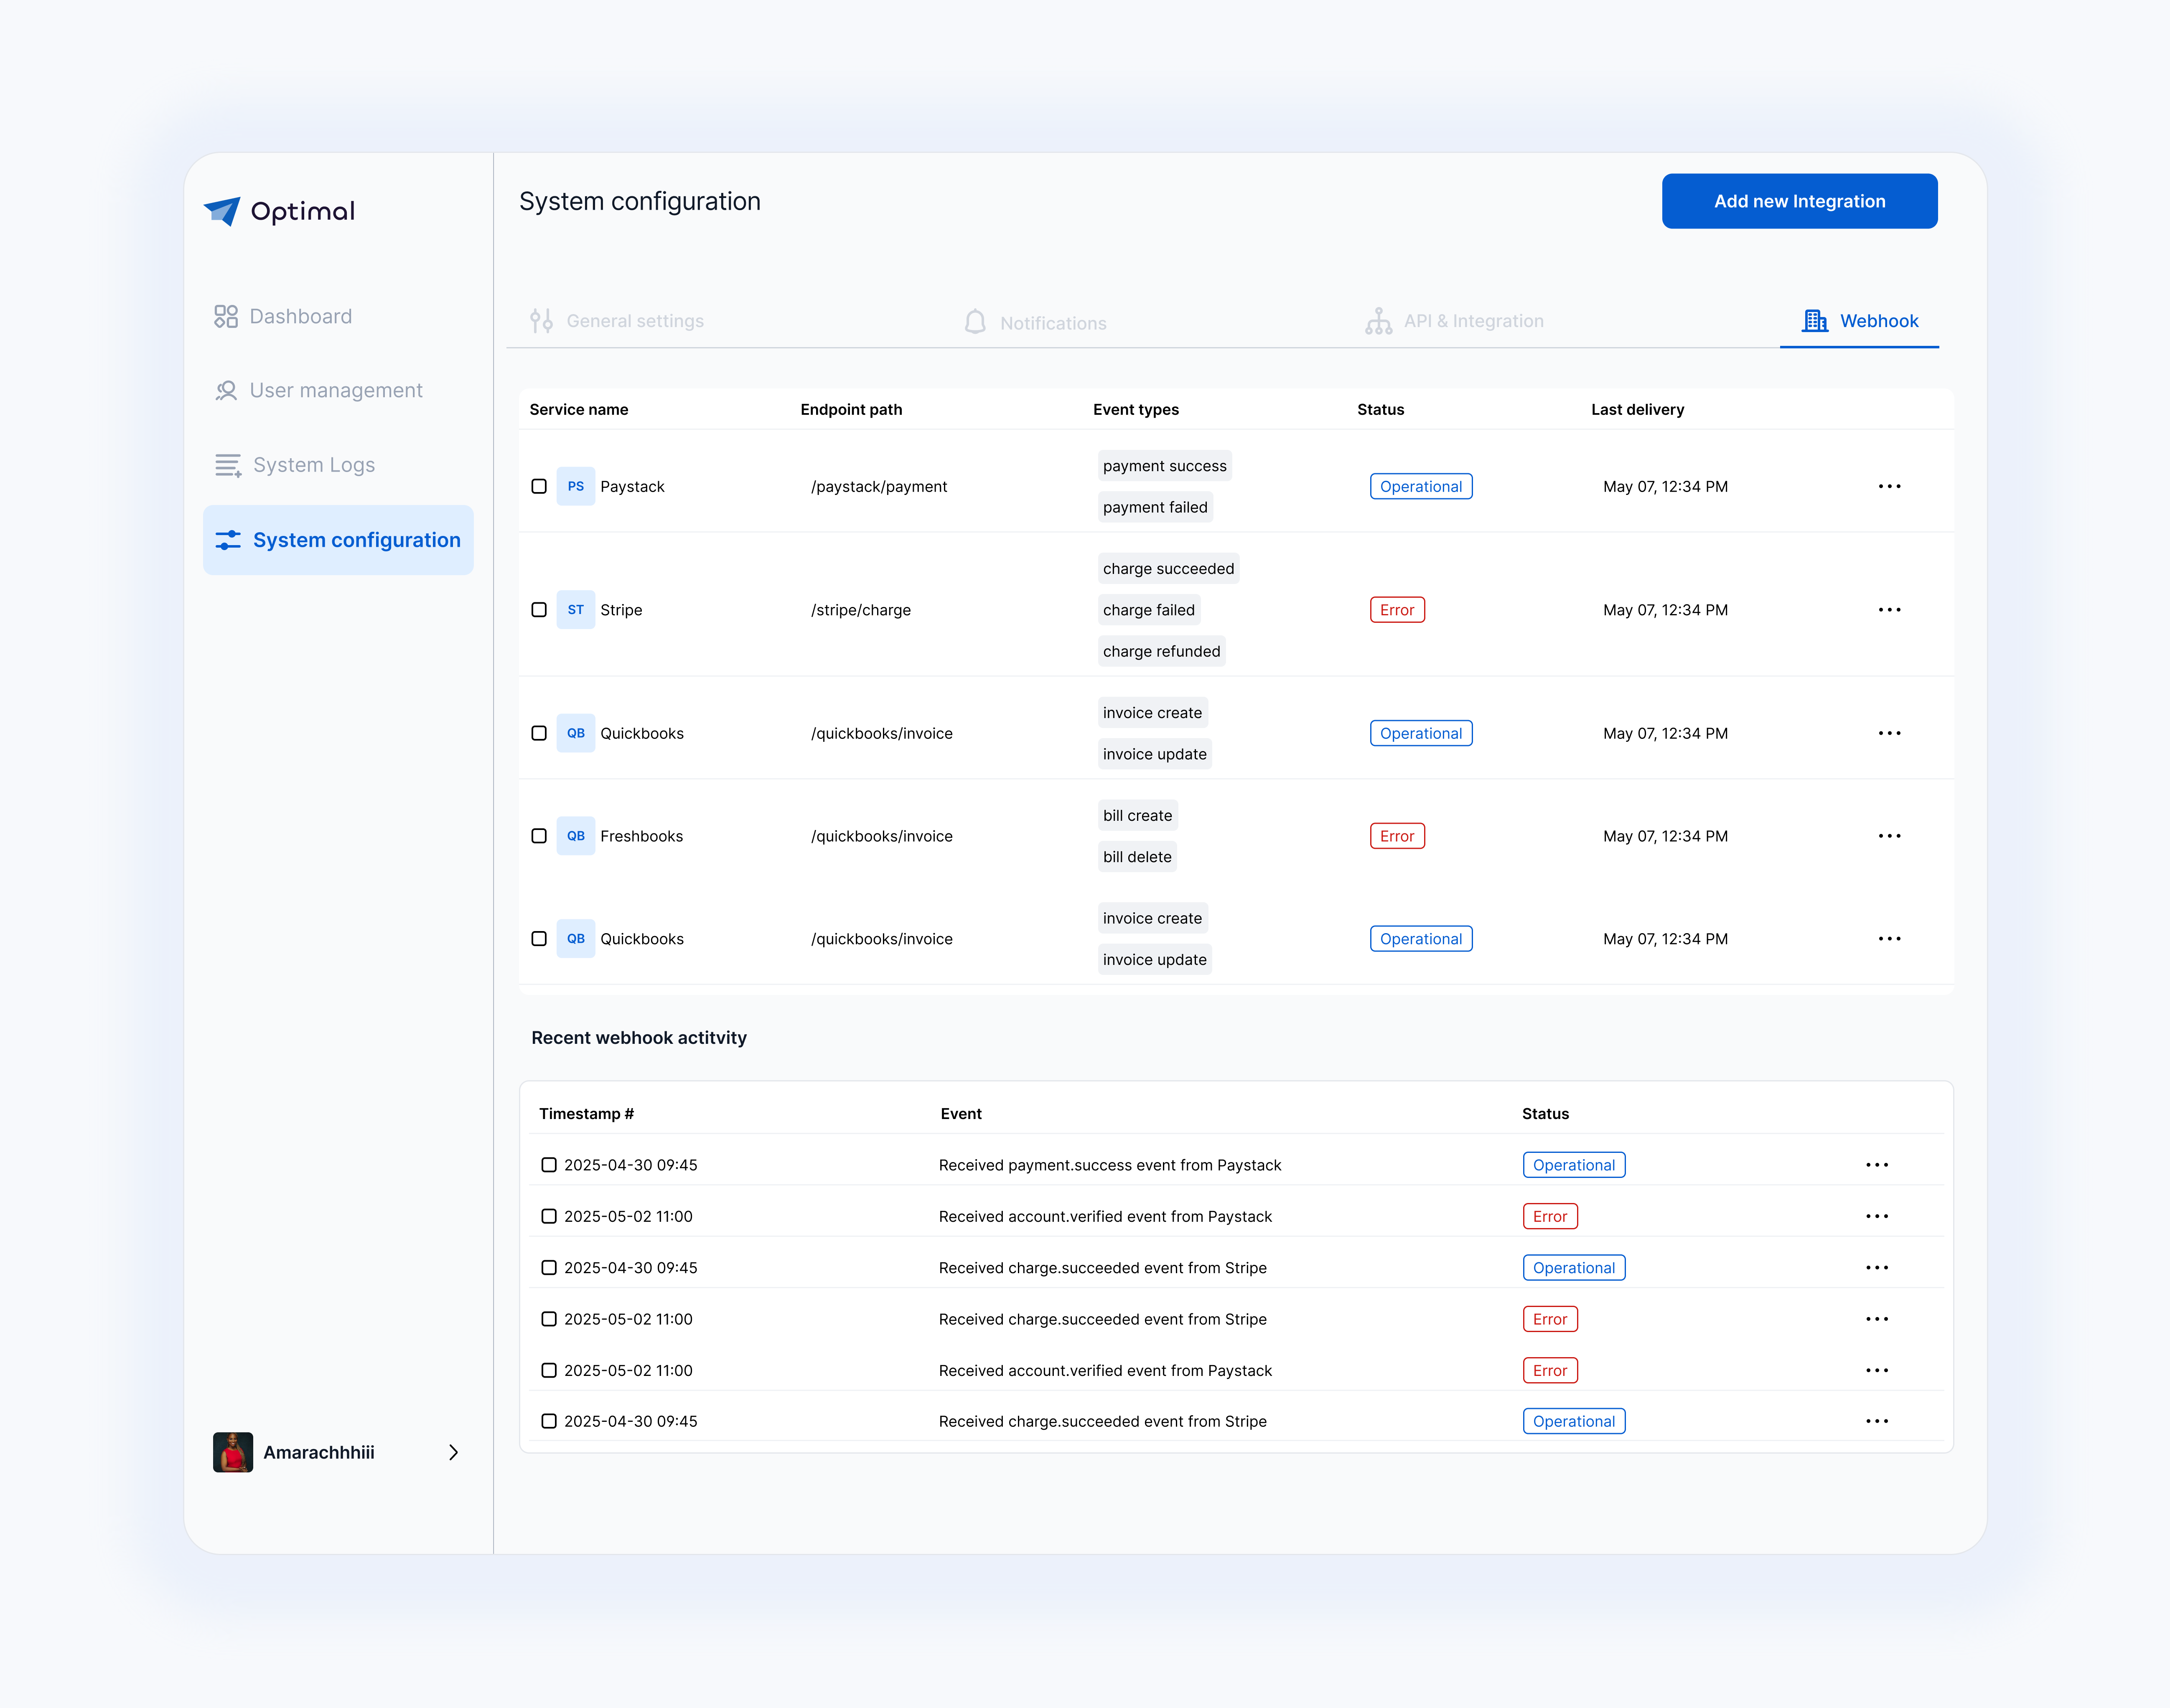The width and height of the screenshot is (2170, 1708).
Task: Select the Freshbooks row checkbox
Action: [539, 836]
